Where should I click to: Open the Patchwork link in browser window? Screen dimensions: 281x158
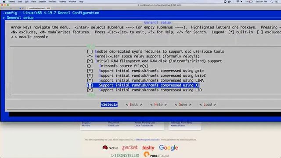click(114, 123)
